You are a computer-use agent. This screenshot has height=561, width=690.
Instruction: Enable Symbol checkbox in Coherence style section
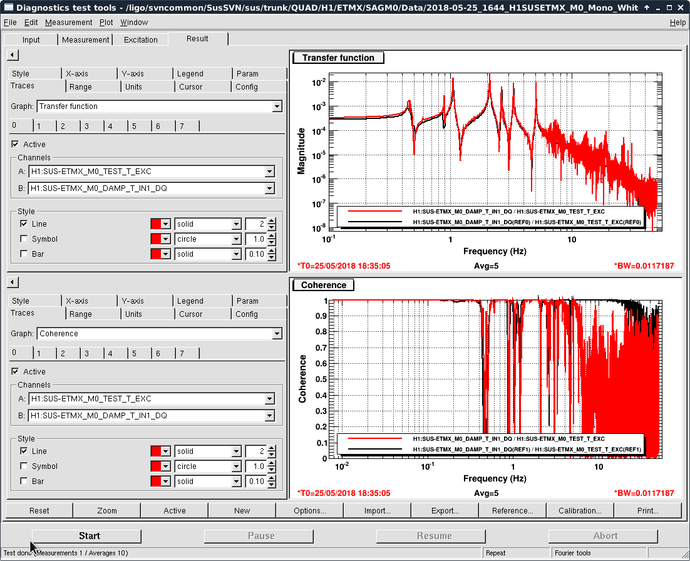(24, 466)
